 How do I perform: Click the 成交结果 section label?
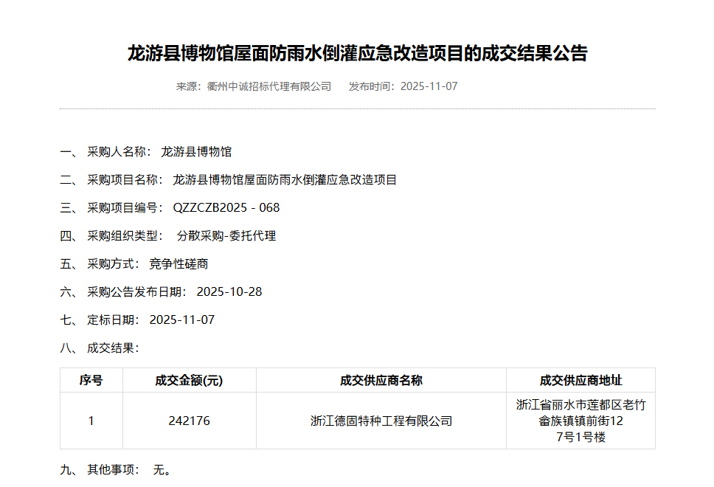(113, 348)
